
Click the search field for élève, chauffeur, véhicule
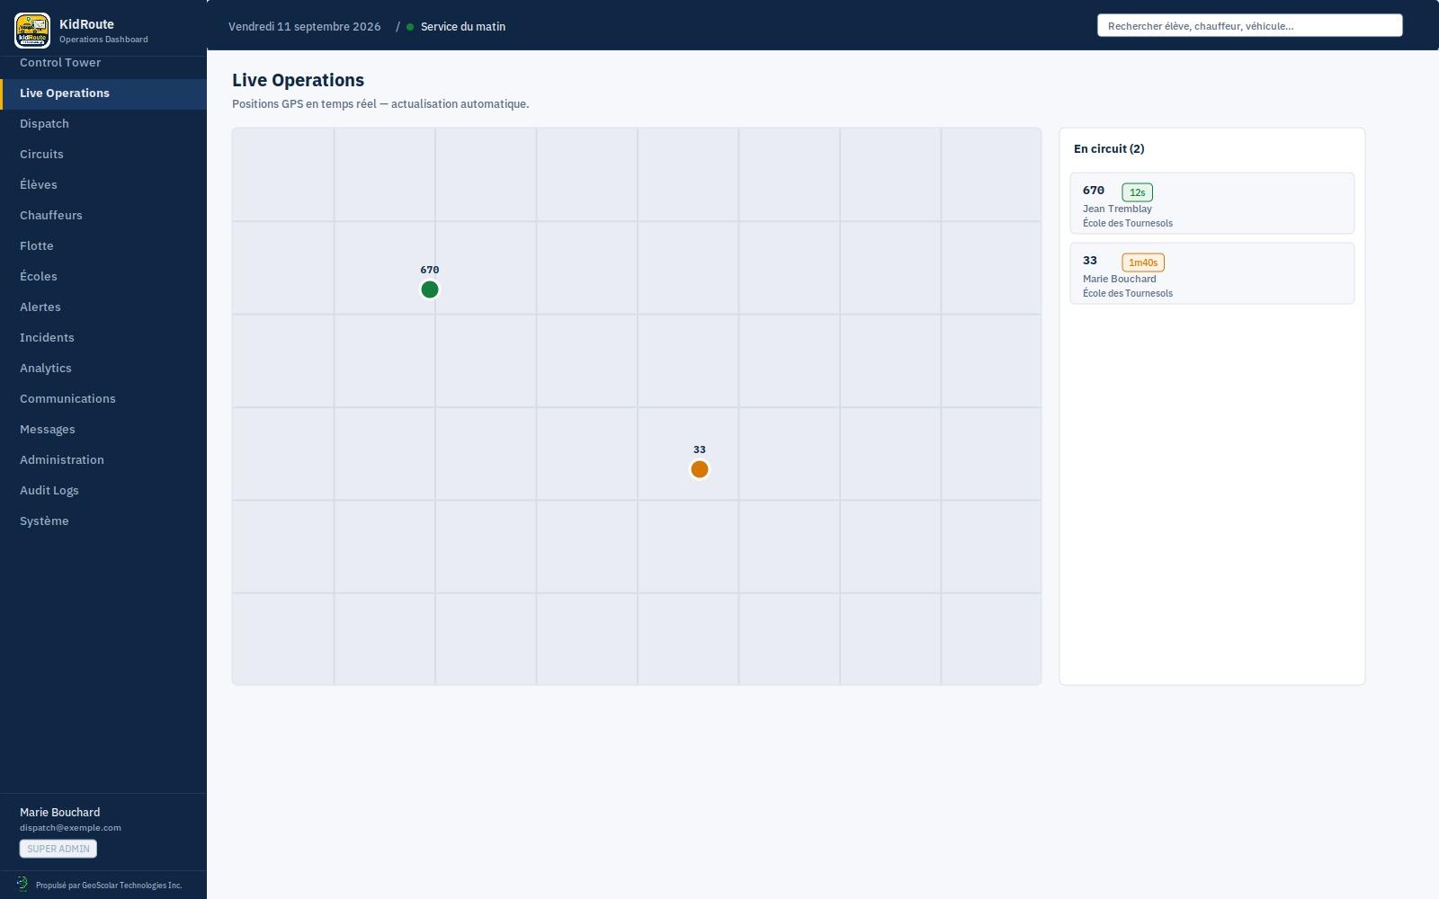coord(1249,26)
